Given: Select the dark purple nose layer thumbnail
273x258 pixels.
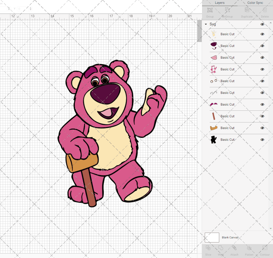Looking at the screenshot, I should point(214,46).
